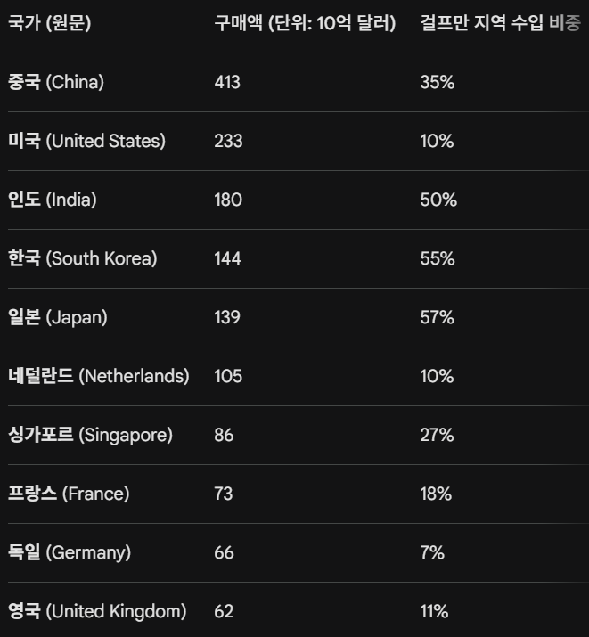Click the 한국 (South Korea) cell
The height and width of the screenshot is (637, 589).
click(82, 258)
